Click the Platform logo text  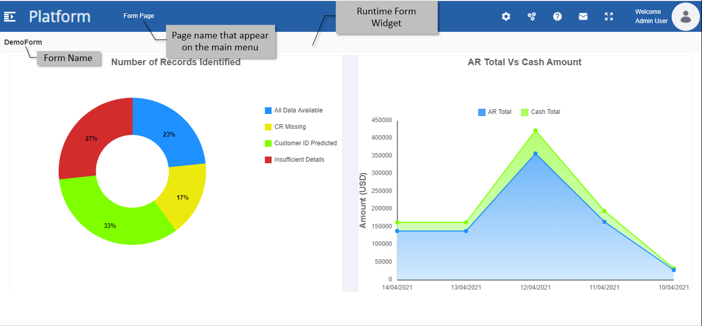pos(60,16)
